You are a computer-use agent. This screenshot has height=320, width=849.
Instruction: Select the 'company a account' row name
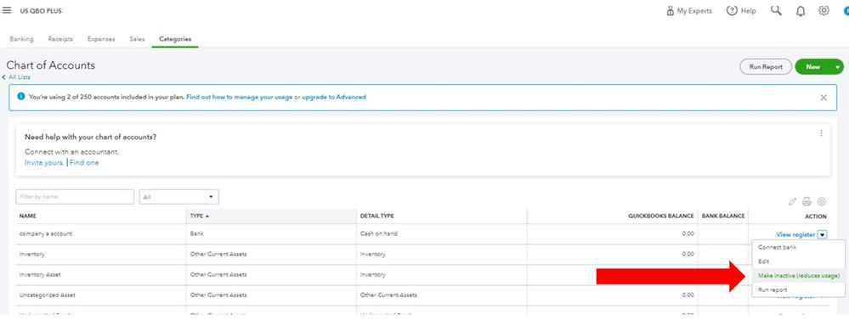click(46, 234)
